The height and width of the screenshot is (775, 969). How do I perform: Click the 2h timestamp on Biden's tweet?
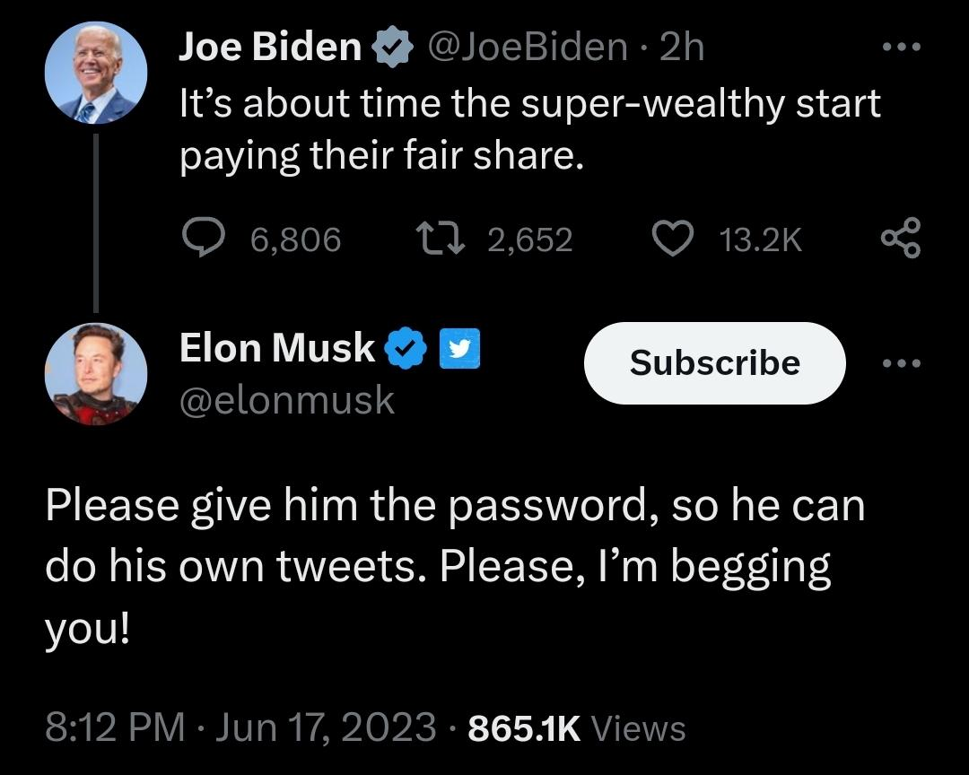(x=682, y=47)
